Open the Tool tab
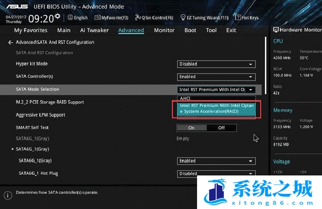 (x=211, y=30)
